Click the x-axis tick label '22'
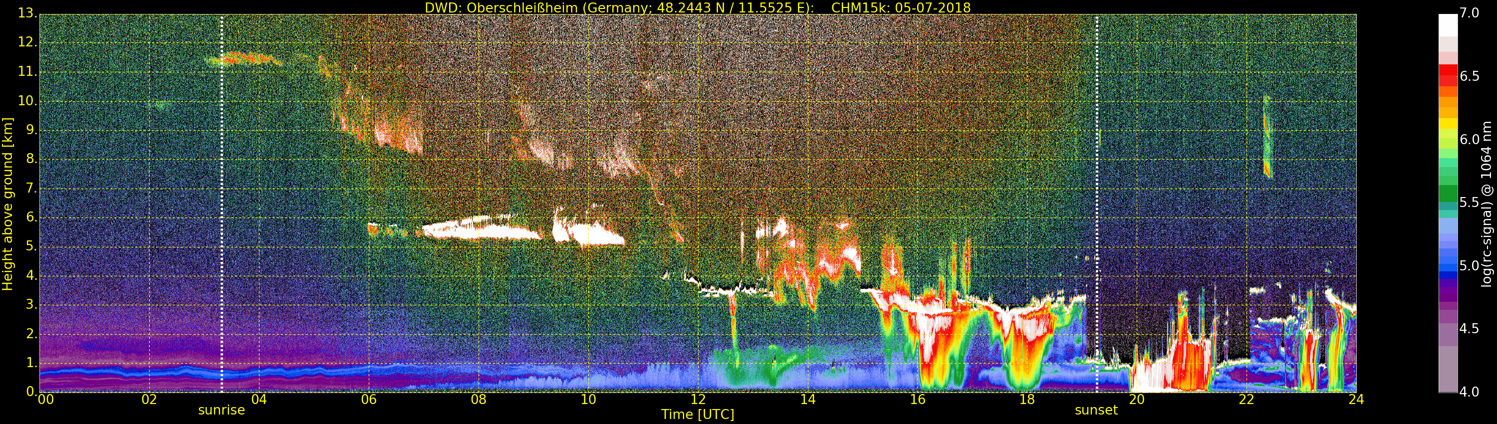1497x424 pixels. (x=1247, y=399)
